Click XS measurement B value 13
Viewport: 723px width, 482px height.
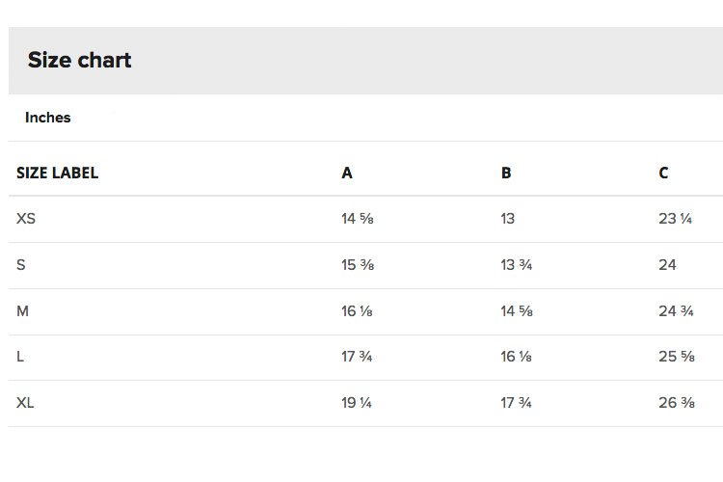click(508, 219)
